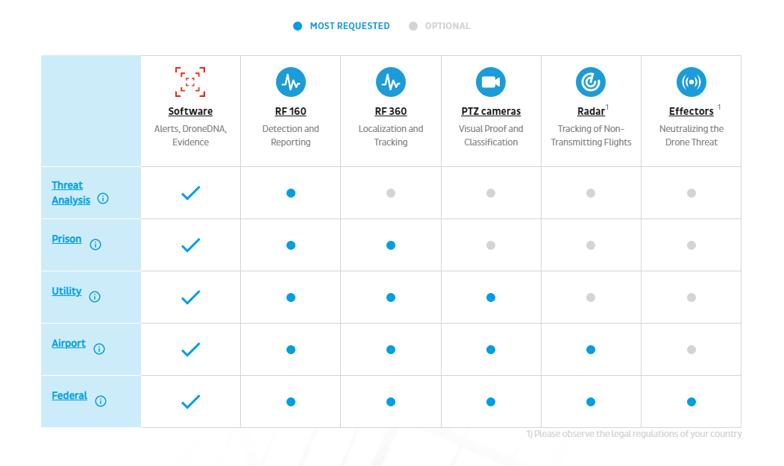Click the RF 160 waveform icon
Viewport: 784px width, 466px height.
coord(291,82)
